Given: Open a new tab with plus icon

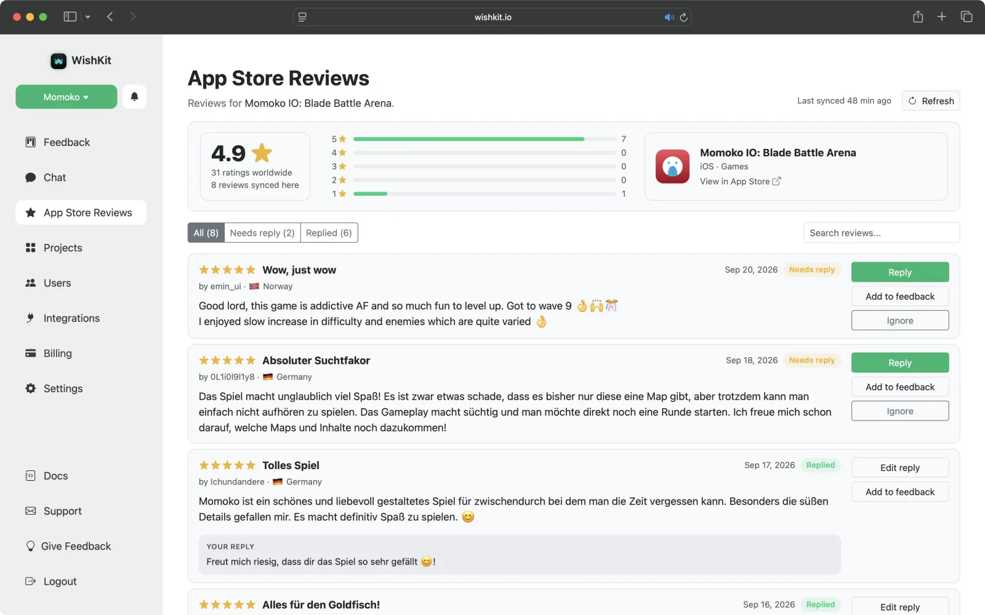Looking at the screenshot, I should tap(941, 17).
